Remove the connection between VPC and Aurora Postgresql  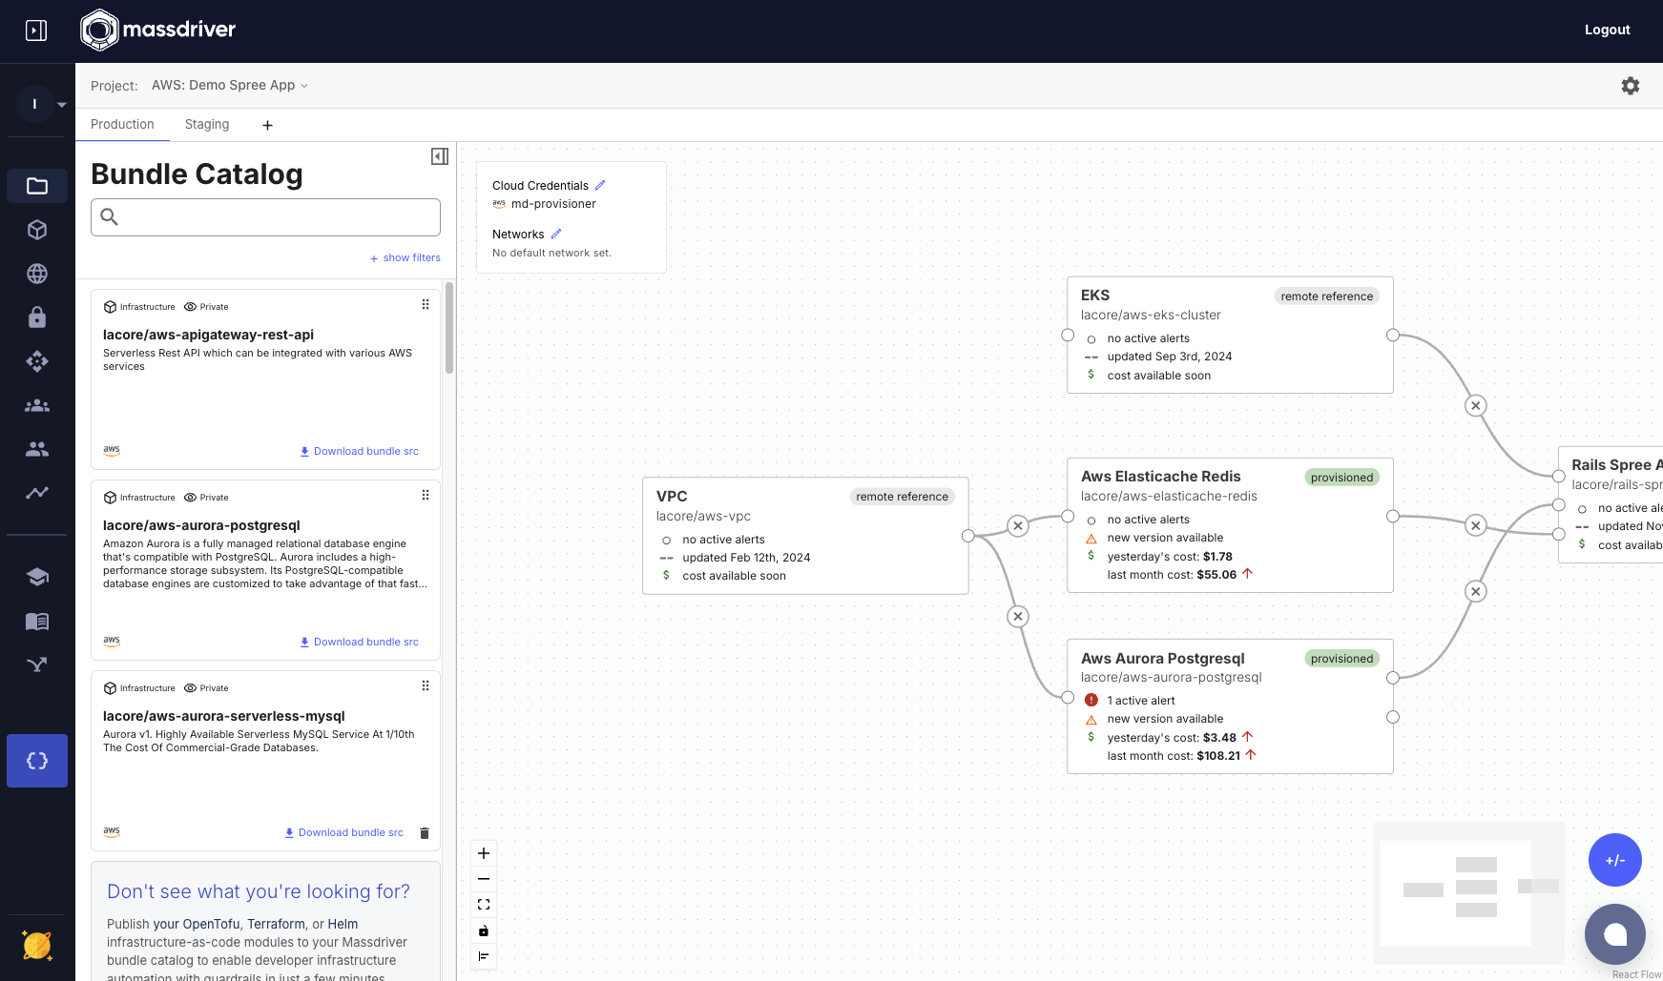click(x=1018, y=616)
